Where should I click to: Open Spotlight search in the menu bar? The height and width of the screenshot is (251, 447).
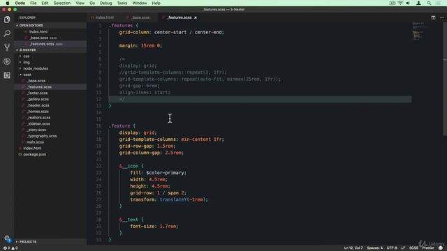click(x=429, y=3)
